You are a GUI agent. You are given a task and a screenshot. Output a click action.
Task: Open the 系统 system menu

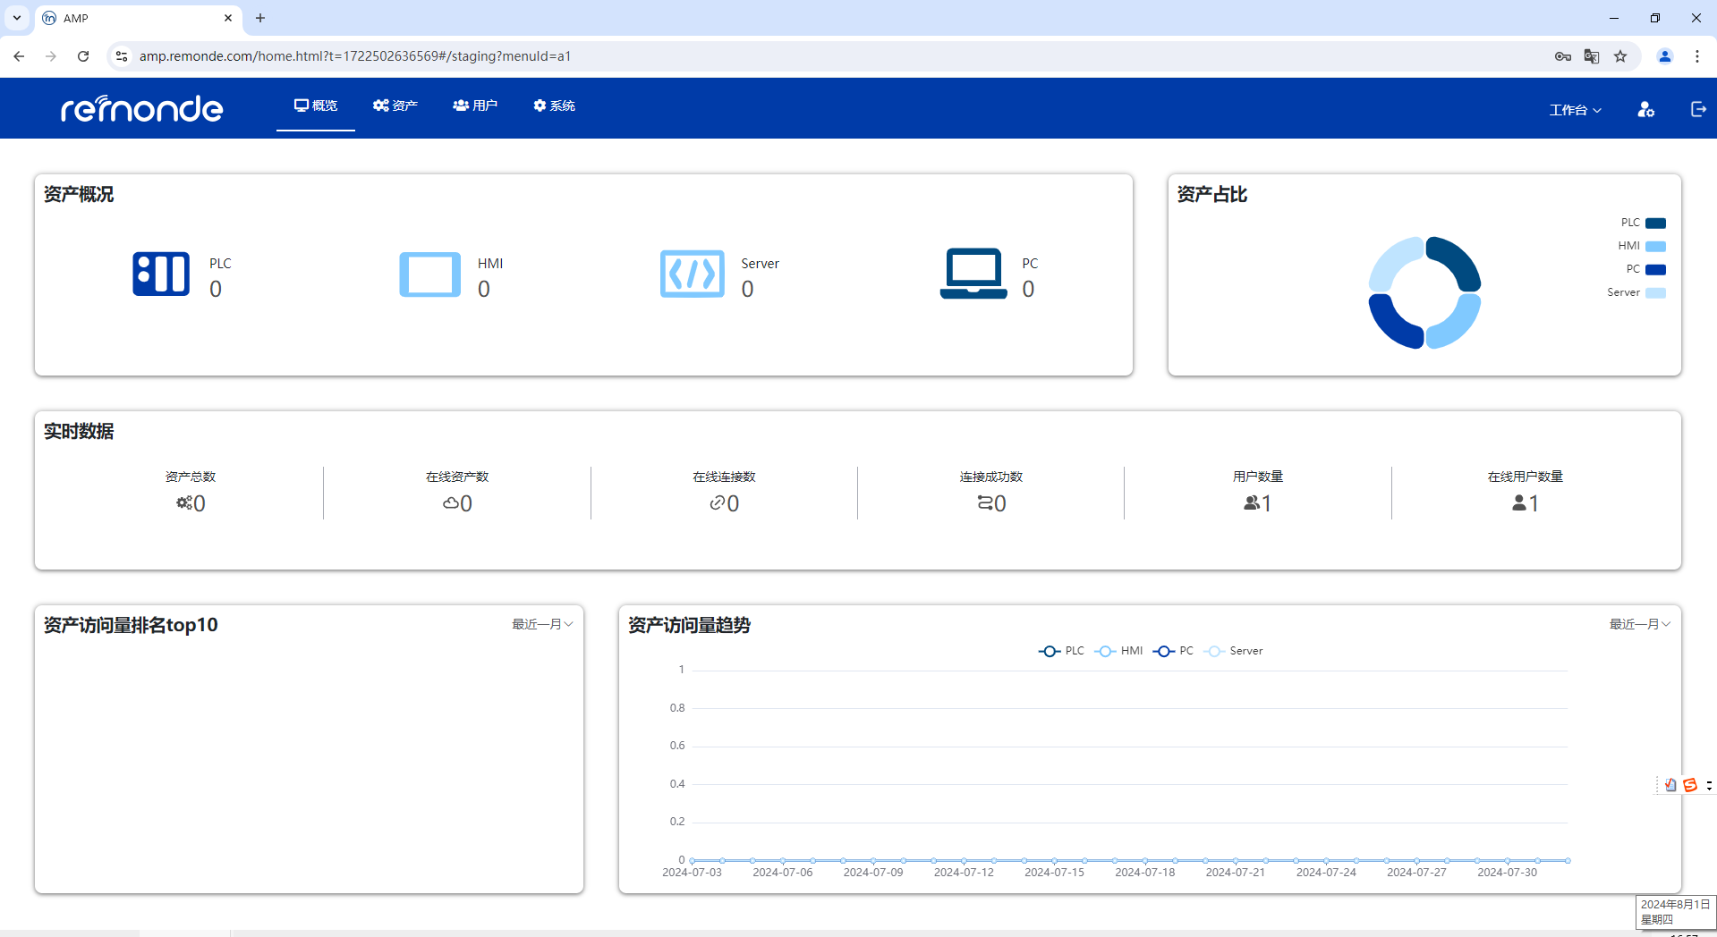(554, 106)
